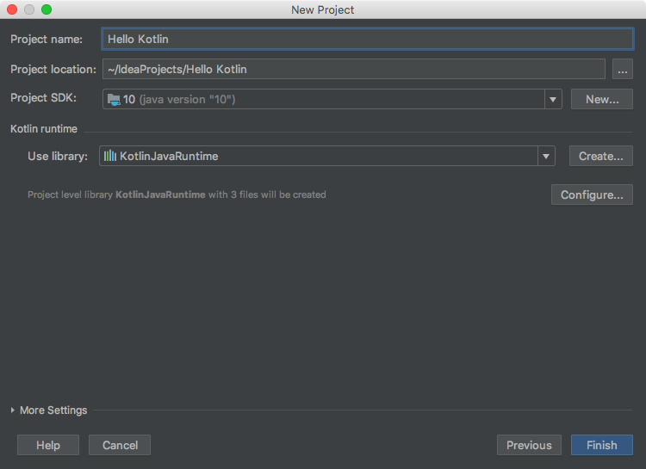Open Configure... for the Kotlin runtime library
This screenshot has width=646, height=469.
592,194
